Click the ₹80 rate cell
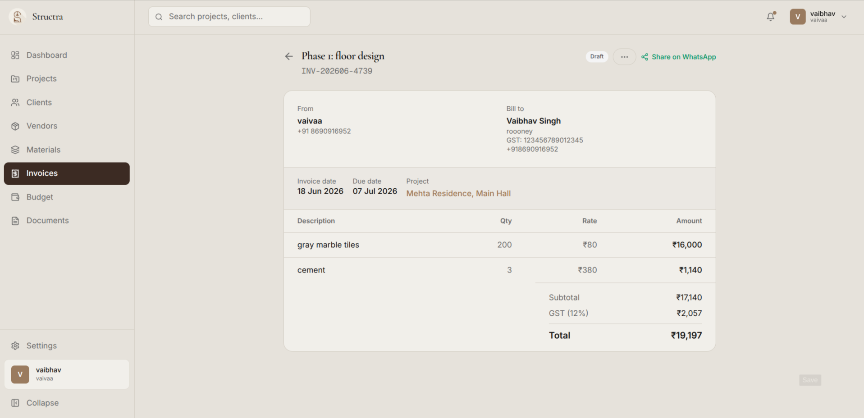Image resolution: width=864 pixels, height=418 pixels. point(590,245)
